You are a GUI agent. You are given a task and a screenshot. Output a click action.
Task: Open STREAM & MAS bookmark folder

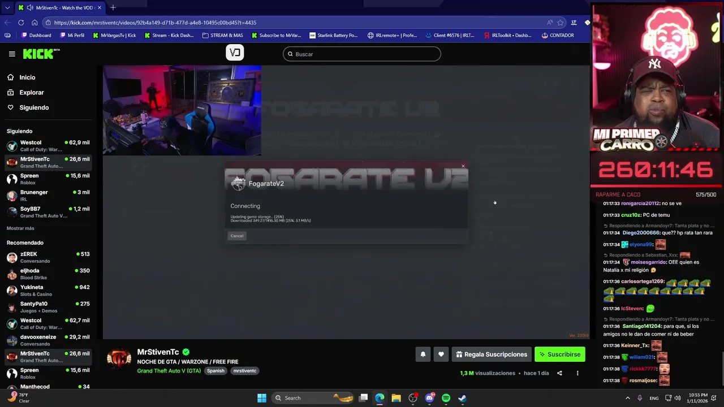coord(223,35)
